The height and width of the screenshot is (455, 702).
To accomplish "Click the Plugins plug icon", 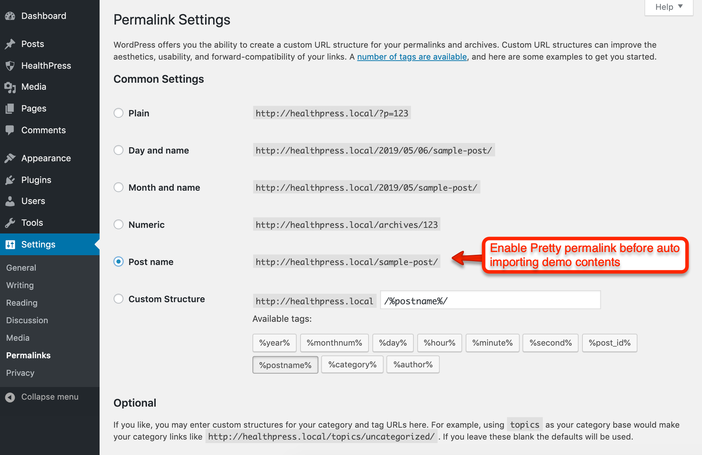I will pyautogui.click(x=10, y=180).
